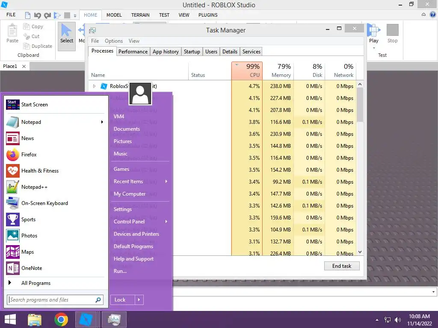Open Roblox Studio help icon
438x328 pixels.
point(433,15)
